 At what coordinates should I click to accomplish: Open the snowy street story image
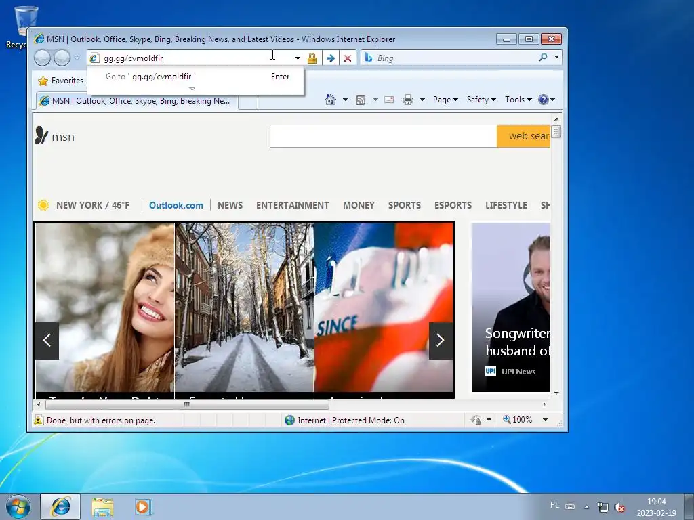coord(244,307)
